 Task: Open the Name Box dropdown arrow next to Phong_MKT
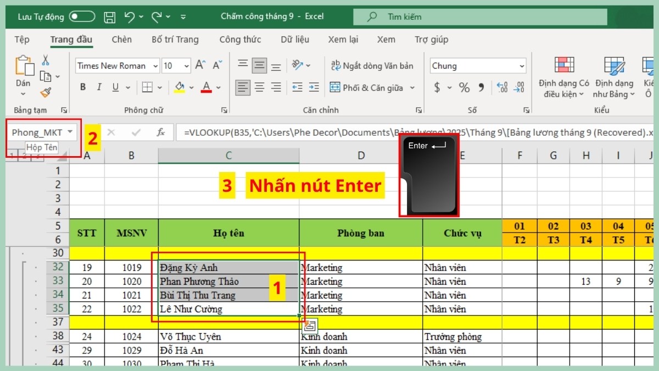point(71,132)
